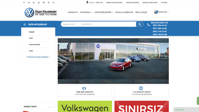Open İletişim link
199x112 pixels.
164,3
